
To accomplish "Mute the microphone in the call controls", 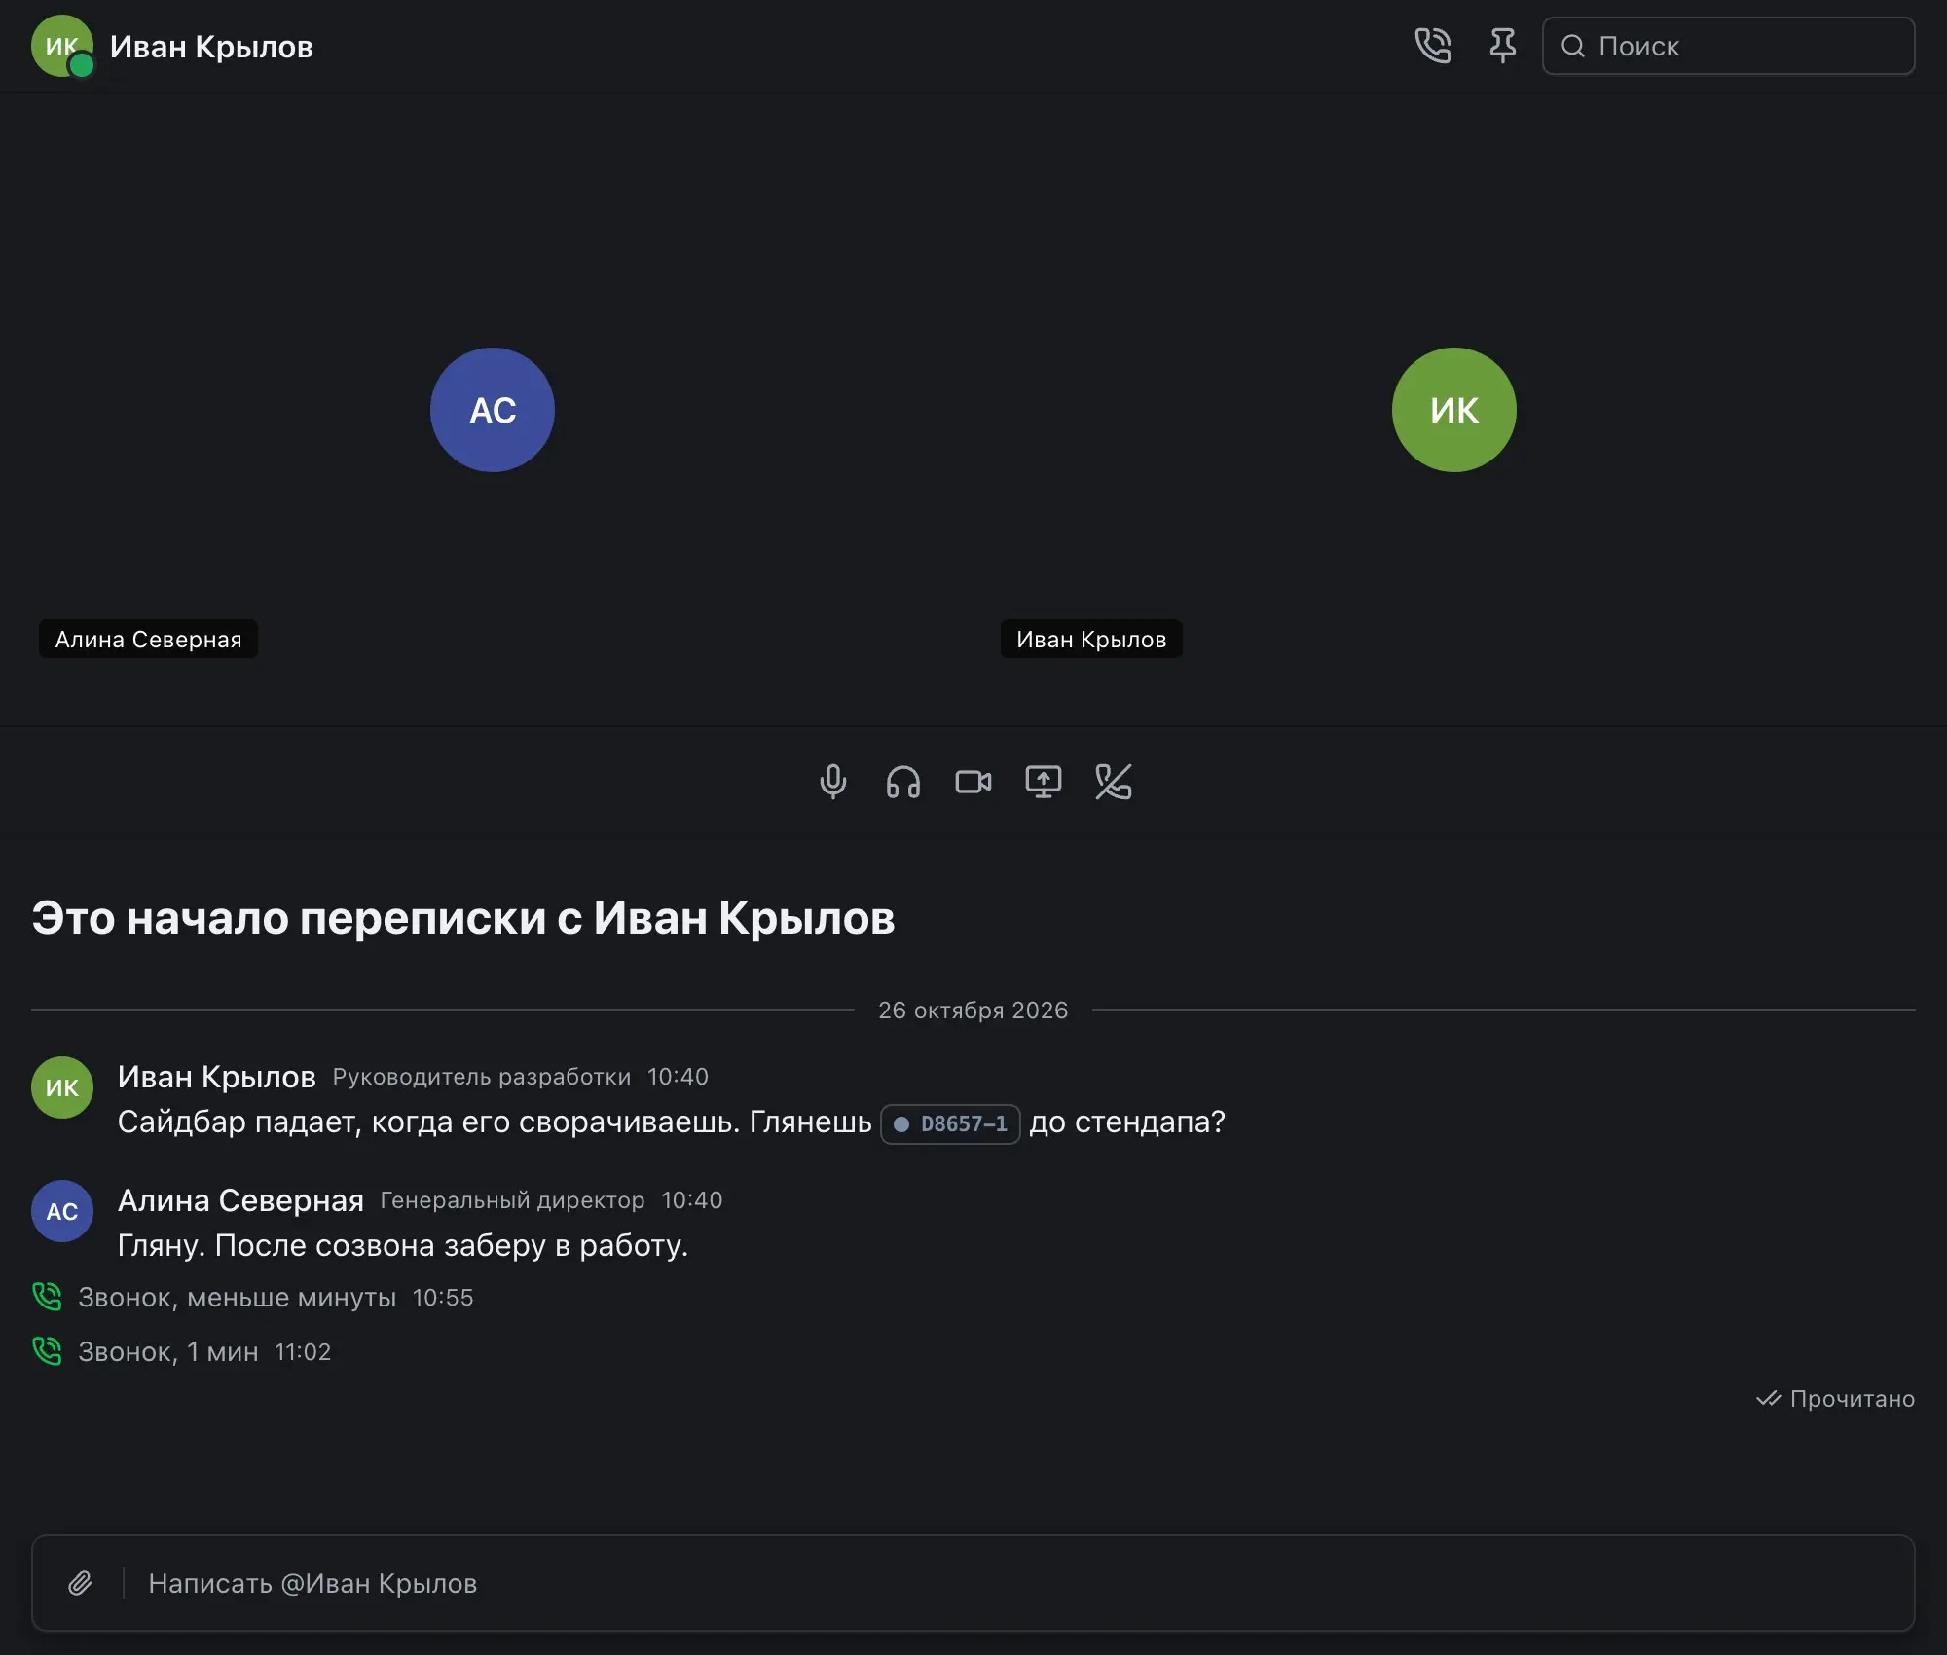I will pyautogui.click(x=832, y=782).
